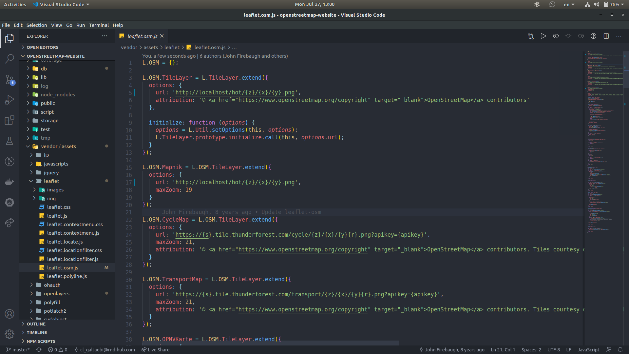This screenshot has width=629, height=354.
Task: Open previous revision via editor toolbar icon
Action: 556,36
